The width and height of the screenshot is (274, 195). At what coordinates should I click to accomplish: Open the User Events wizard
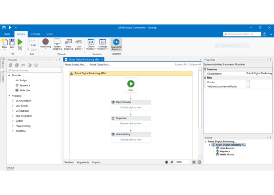(x=79, y=44)
